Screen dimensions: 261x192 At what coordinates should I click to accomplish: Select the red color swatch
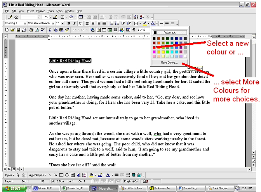coord(154,47)
